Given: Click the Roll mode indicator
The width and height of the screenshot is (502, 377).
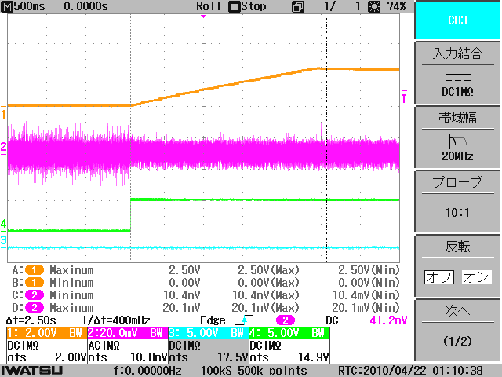Looking at the screenshot, I should [209, 6].
